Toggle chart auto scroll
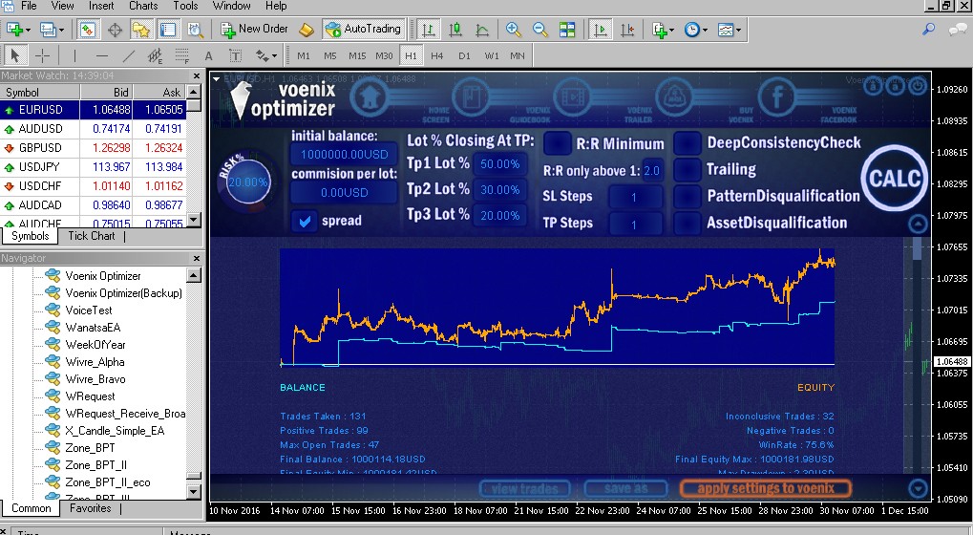Screen dimensions: 973x535 (600, 30)
